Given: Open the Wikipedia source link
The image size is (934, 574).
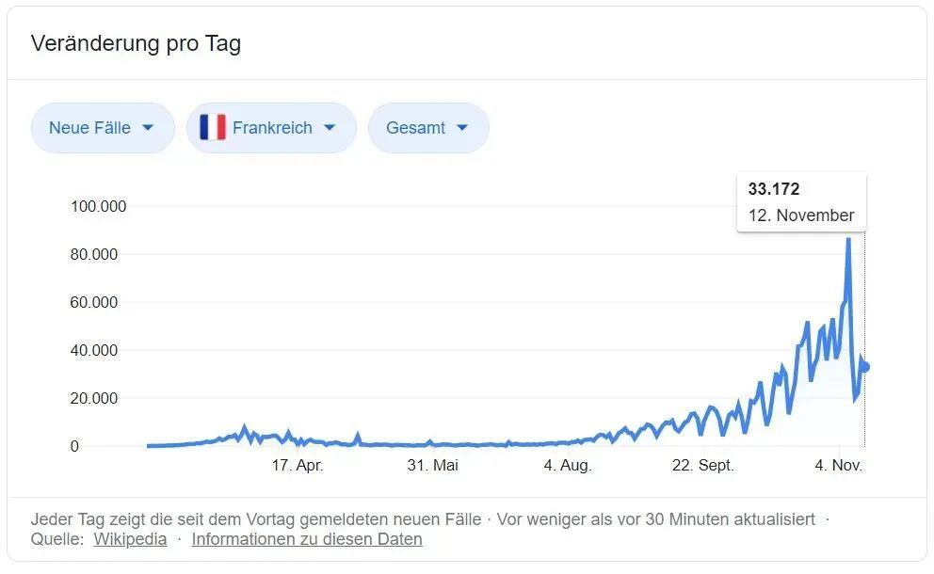Looking at the screenshot, I should click(131, 539).
